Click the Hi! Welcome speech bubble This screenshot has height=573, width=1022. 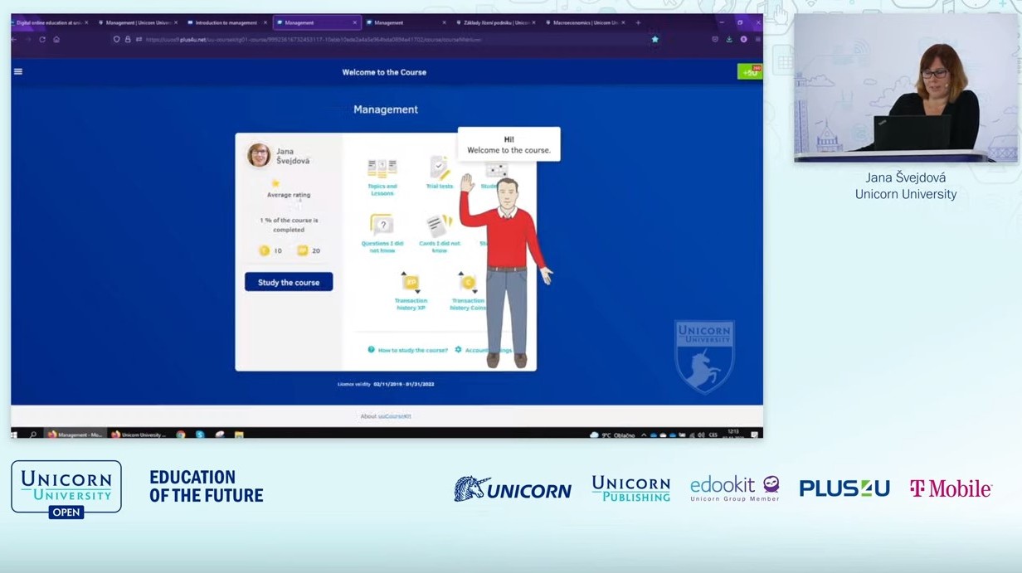509,145
